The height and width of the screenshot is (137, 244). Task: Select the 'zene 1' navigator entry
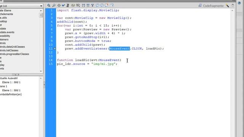pyautogui.click(x=3, y=86)
